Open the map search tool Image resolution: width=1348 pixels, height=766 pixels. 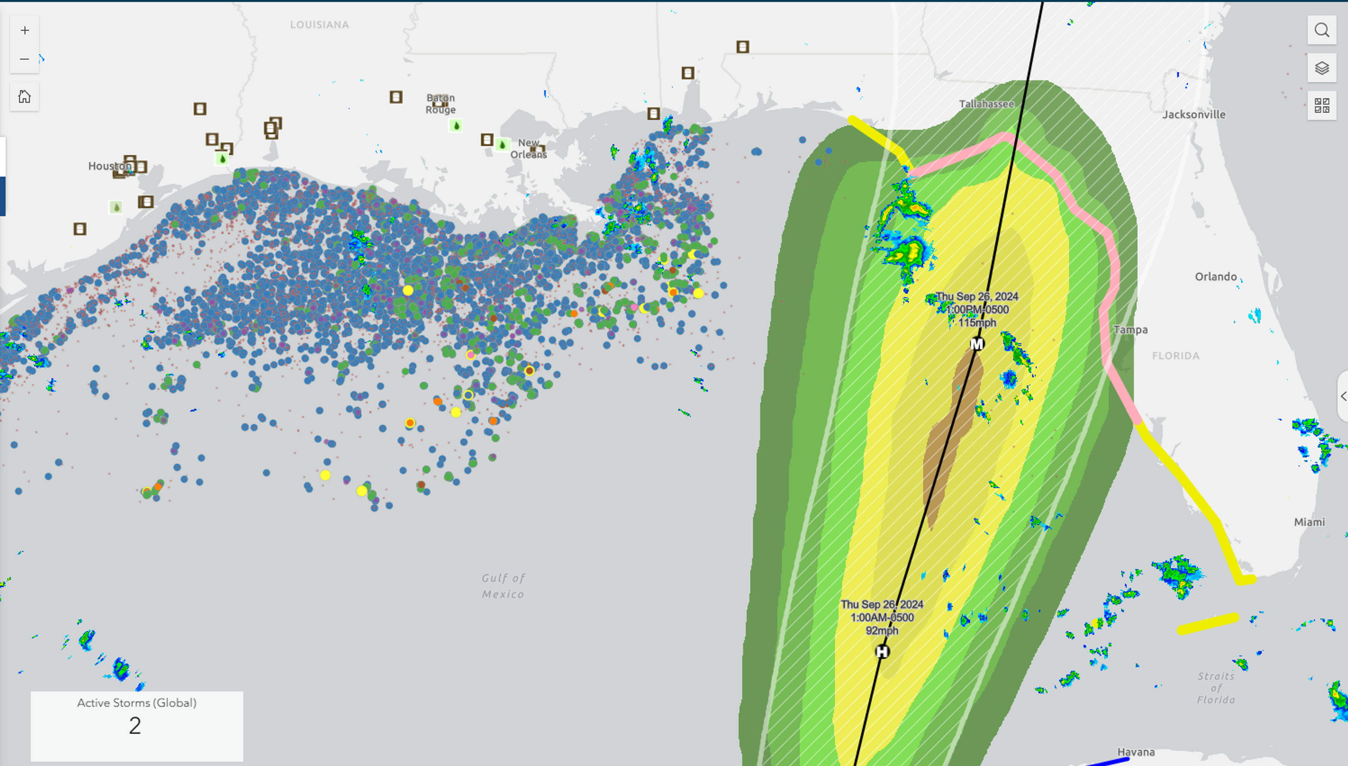coord(1322,31)
